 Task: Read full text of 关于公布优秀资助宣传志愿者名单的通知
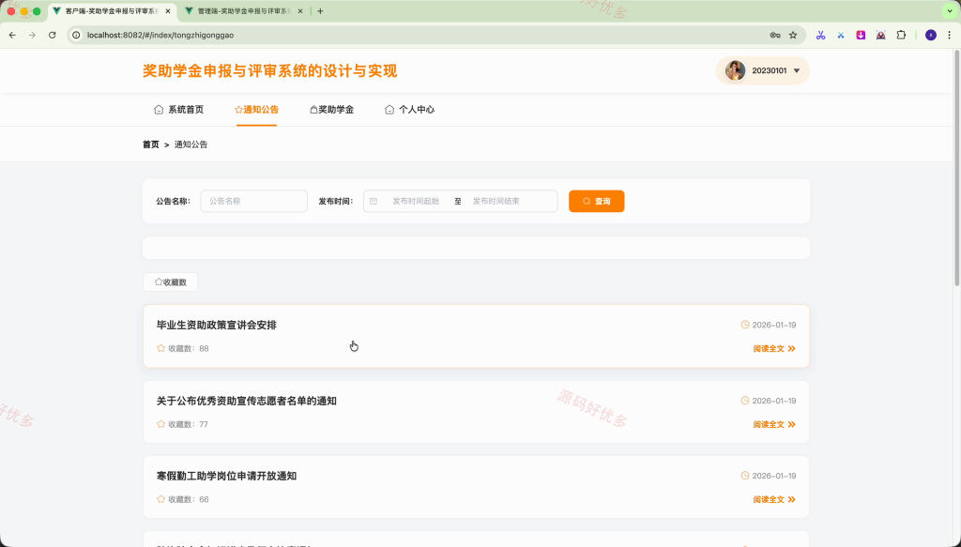point(774,424)
